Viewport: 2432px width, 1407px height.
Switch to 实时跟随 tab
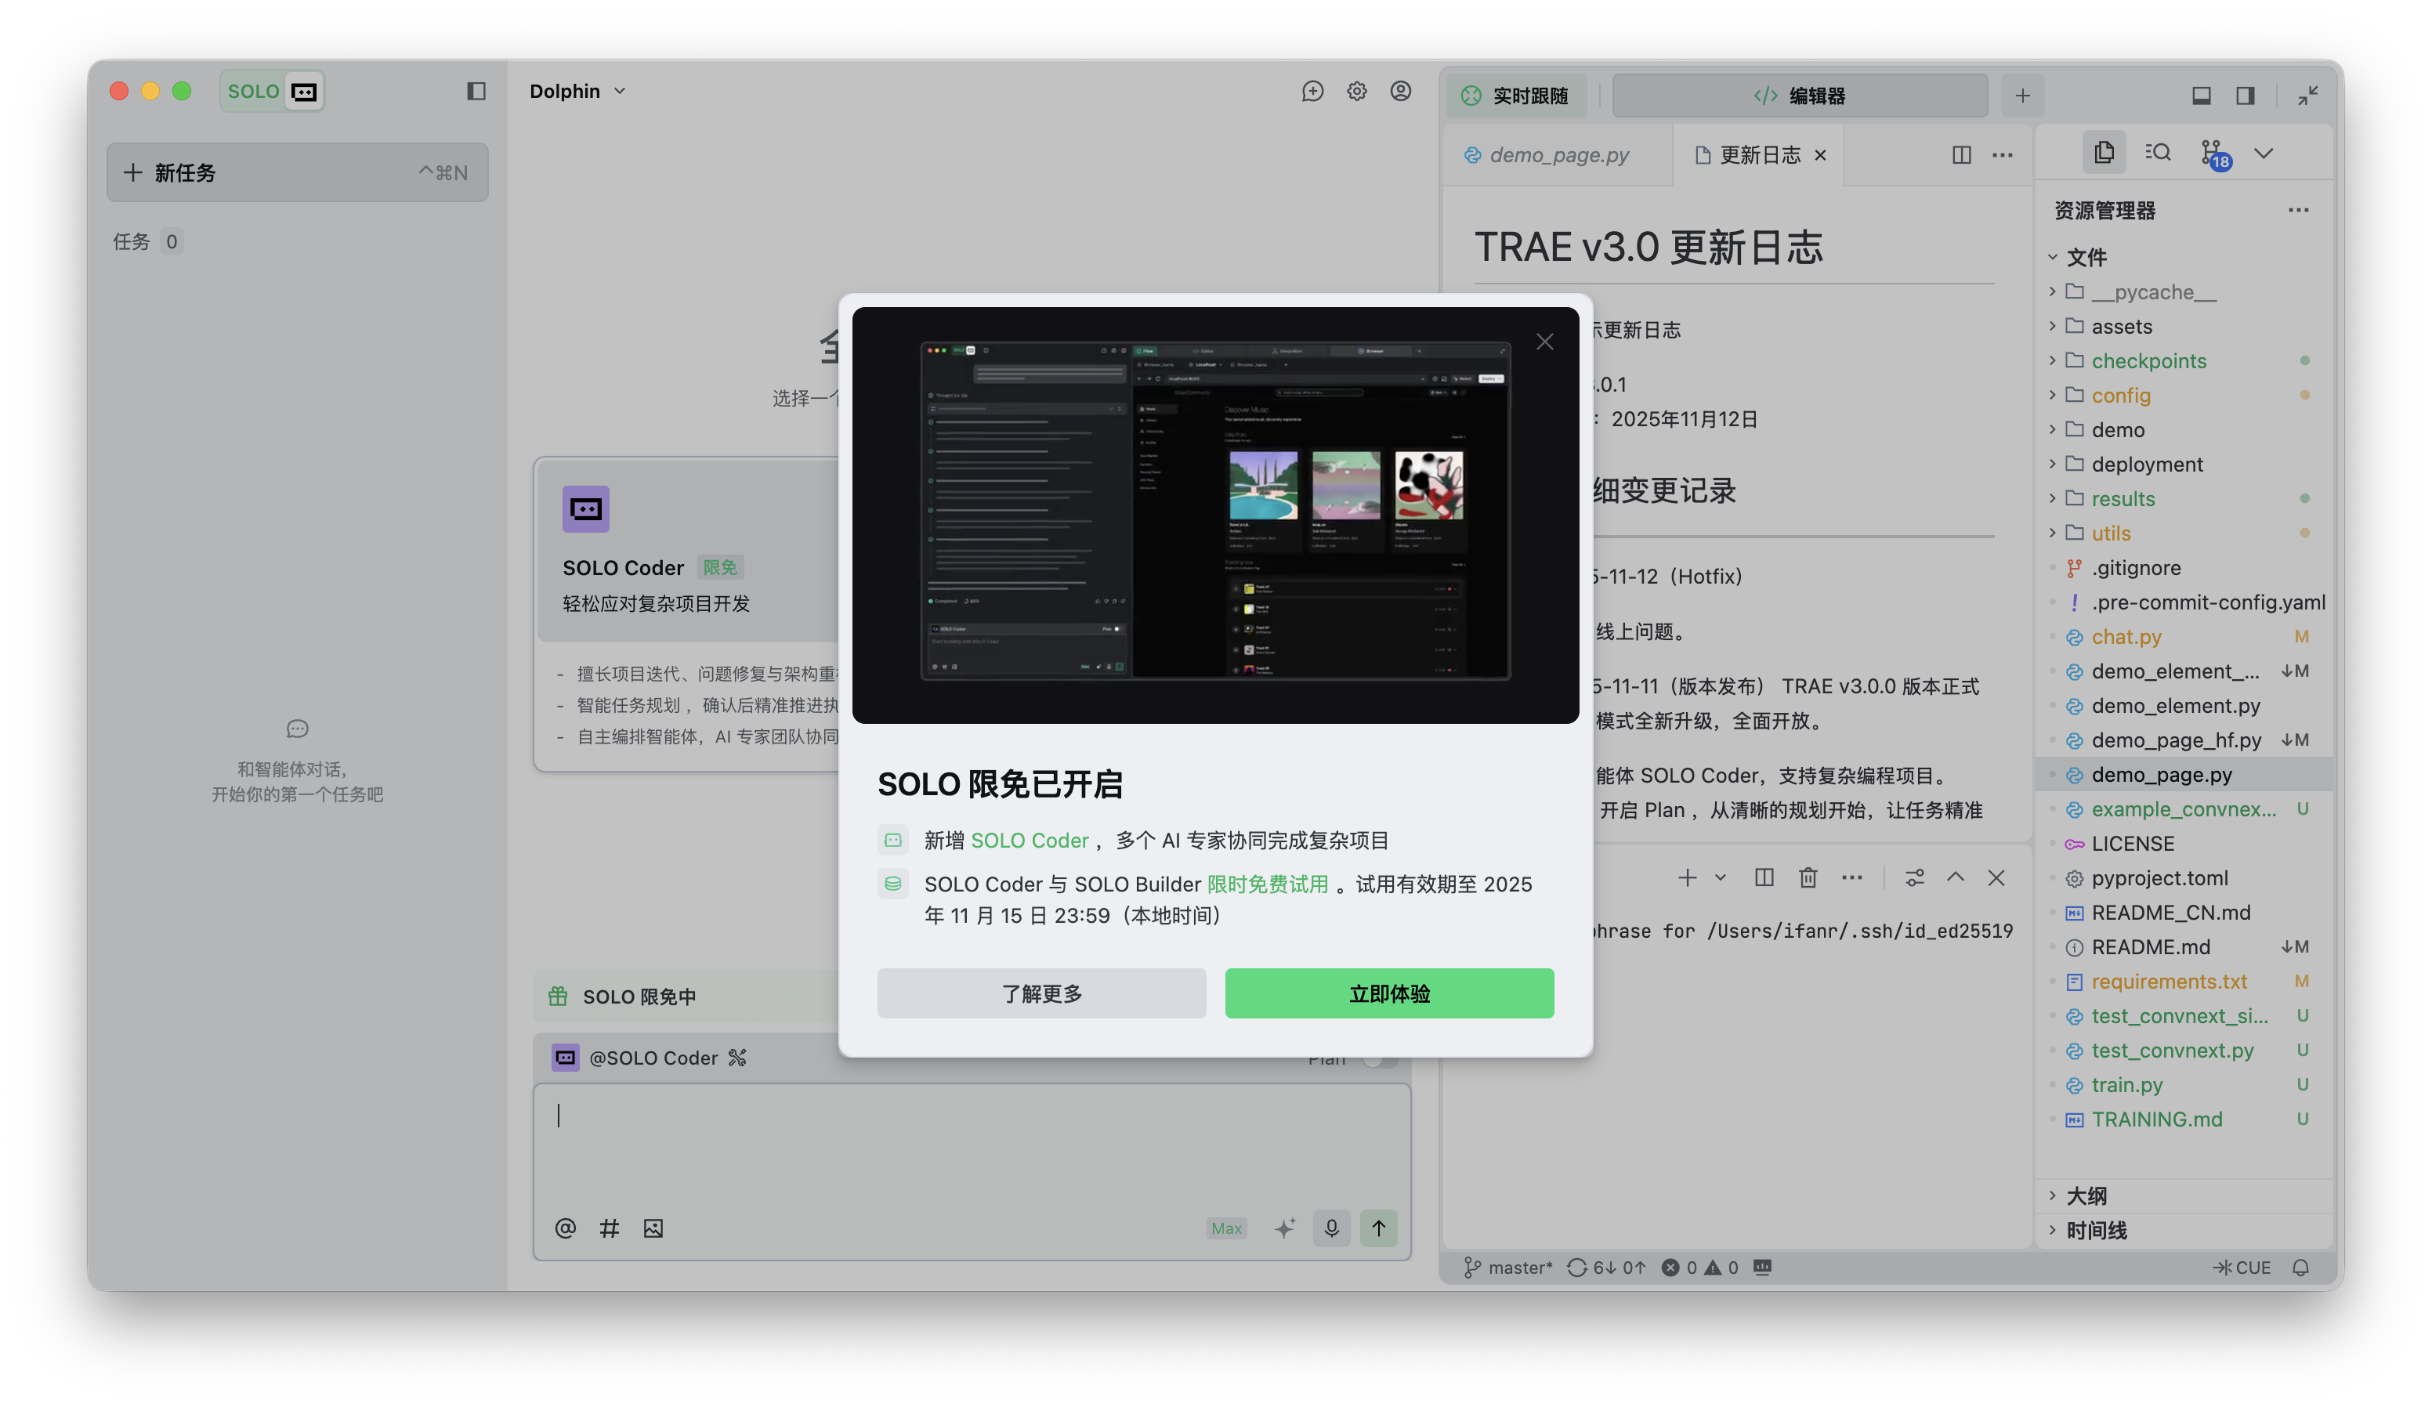tap(1516, 96)
